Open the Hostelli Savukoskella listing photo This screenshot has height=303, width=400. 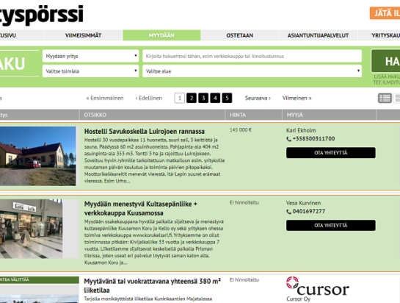point(37,156)
